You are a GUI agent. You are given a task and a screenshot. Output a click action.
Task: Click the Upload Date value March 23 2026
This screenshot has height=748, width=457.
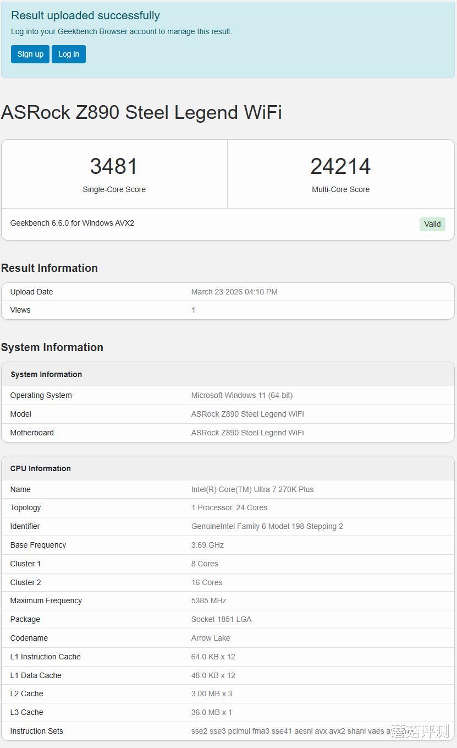234,292
